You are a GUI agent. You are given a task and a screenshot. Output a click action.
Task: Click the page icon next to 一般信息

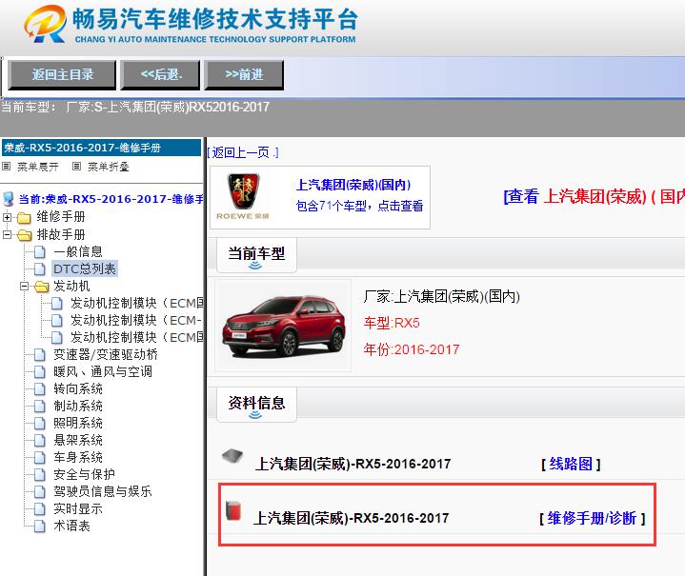click(40, 252)
